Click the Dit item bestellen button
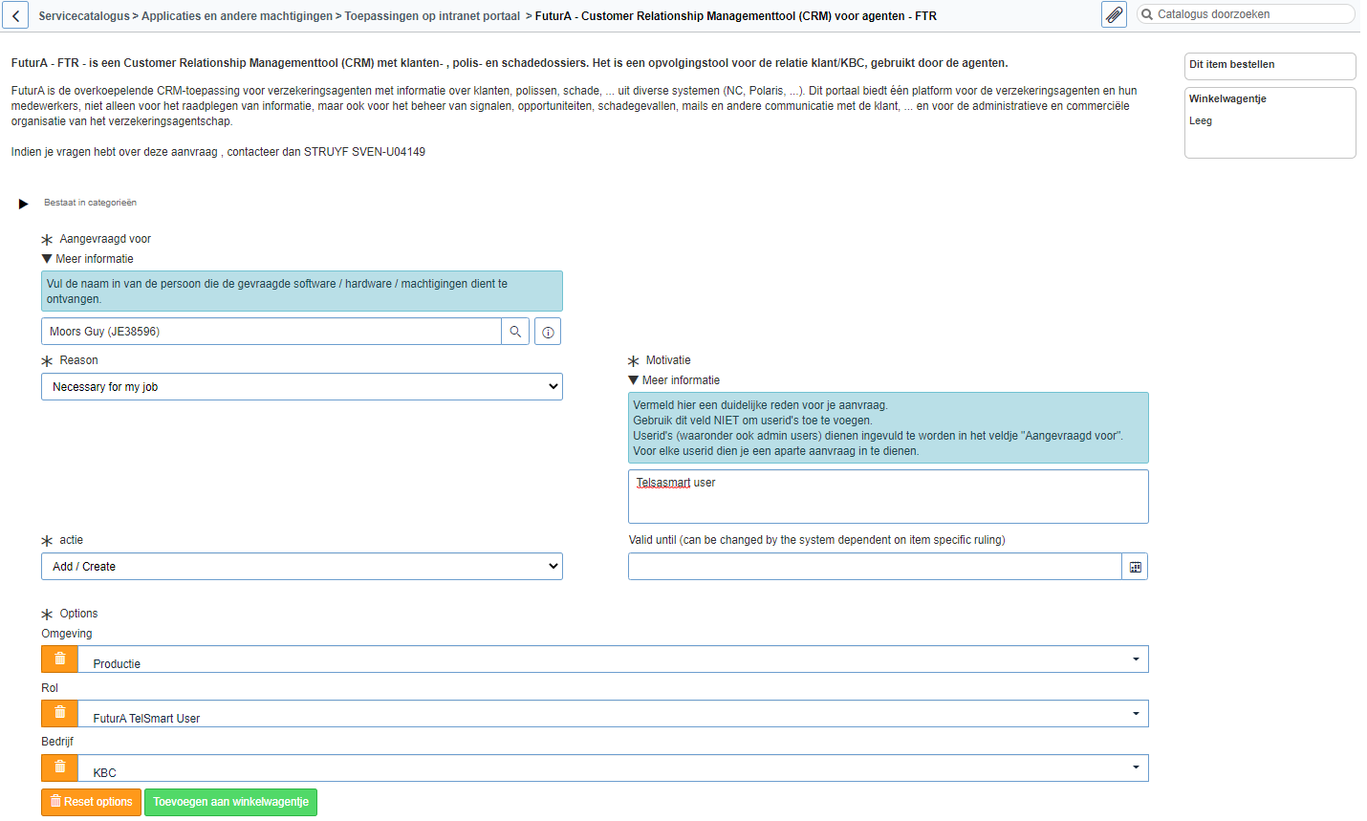 coord(1269,65)
